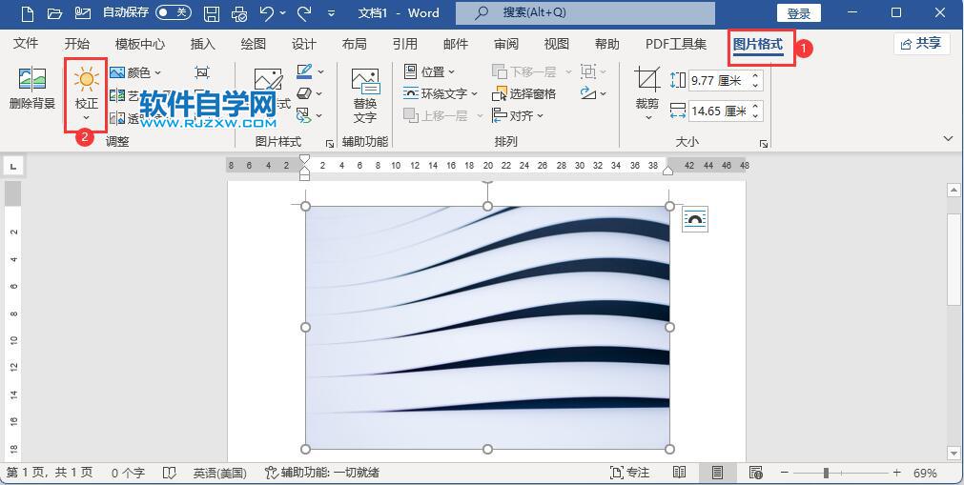Collapse the ribbon with the chevron arrow
The width and height of the screenshot is (964, 485).
pyautogui.click(x=948, y=139)
